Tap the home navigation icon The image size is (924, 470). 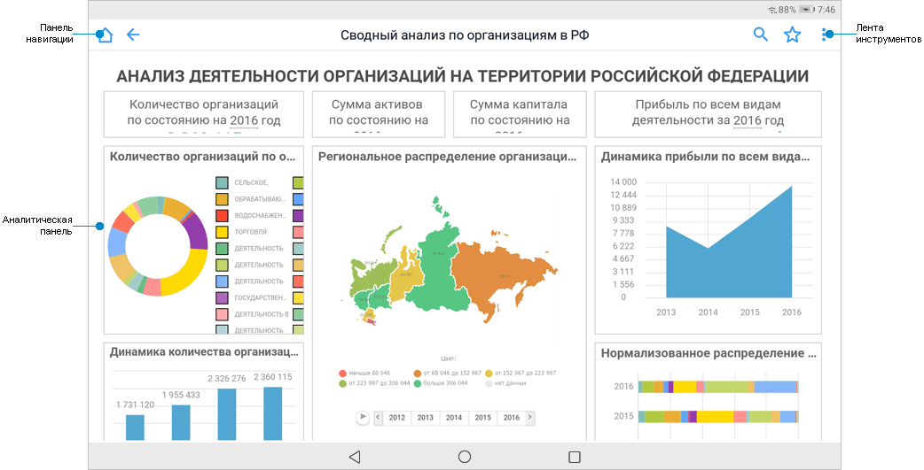(106, 35)
